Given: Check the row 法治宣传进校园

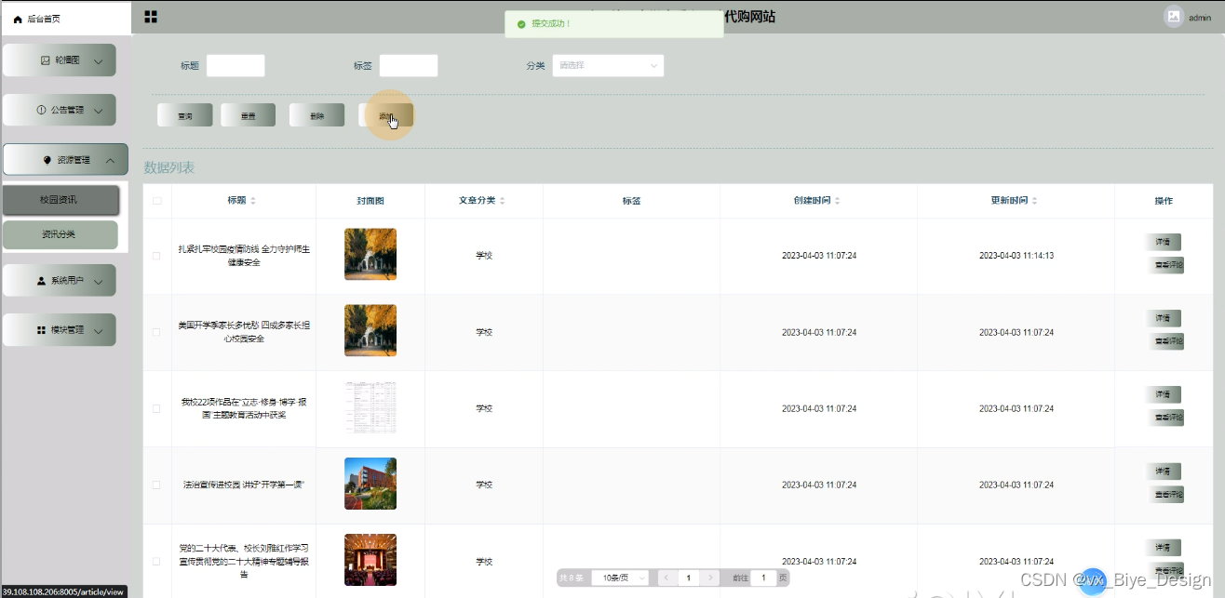Looking at the screenshot, I should pos(156,485).
